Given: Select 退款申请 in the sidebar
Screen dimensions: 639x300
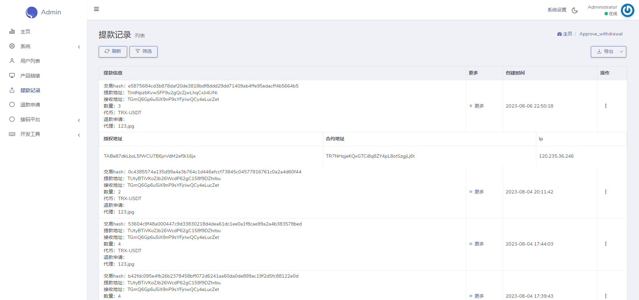Looking at the screenshot, I should (30, 105).
